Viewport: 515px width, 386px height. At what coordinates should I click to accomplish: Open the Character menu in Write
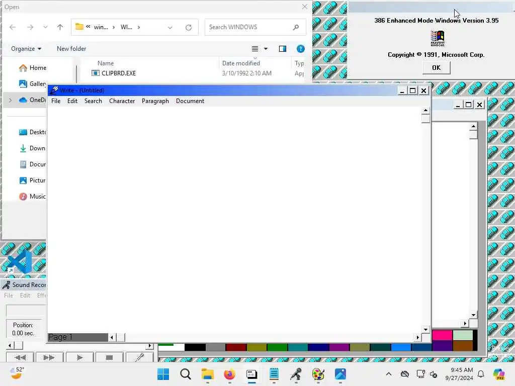point(122,101)
